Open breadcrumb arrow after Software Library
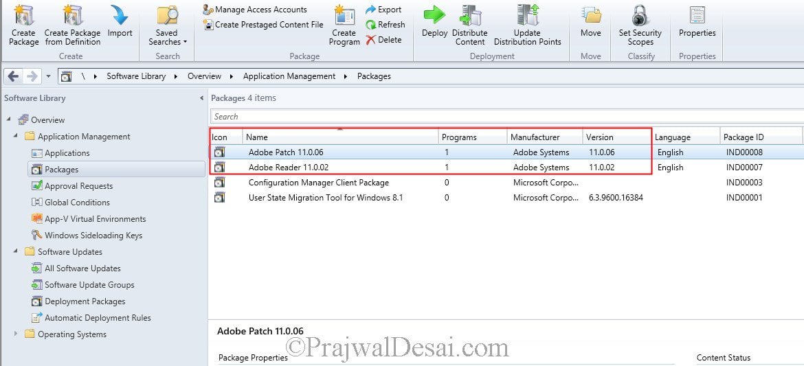This screenshot has width=804, height=366. (176, 76)
